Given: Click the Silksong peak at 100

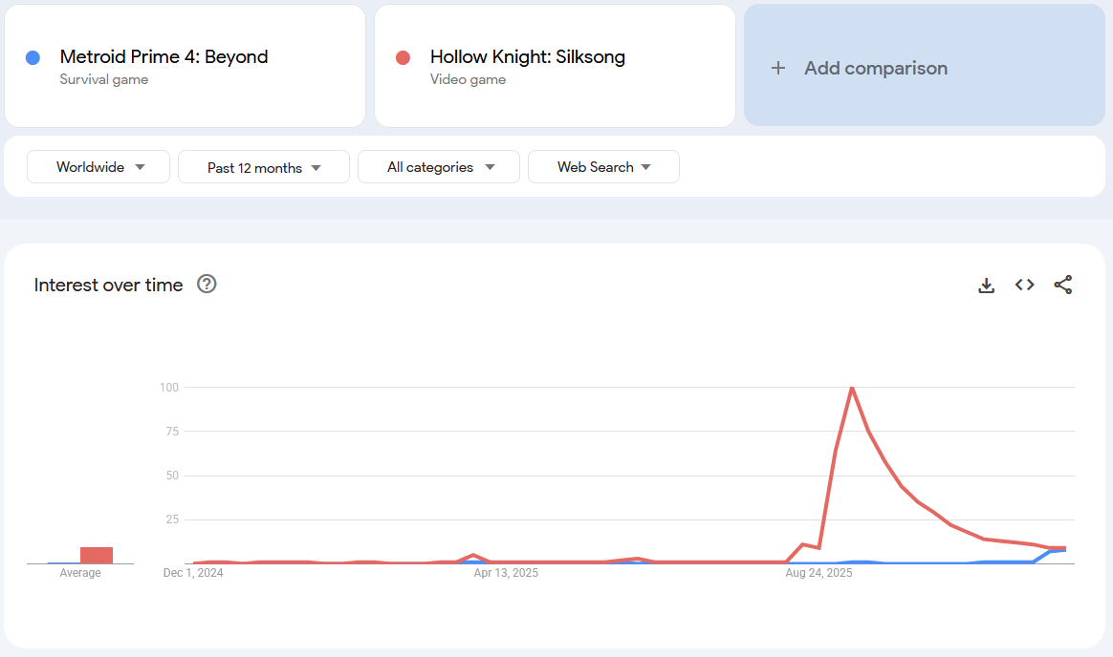Looking at the screenshot, I should tap(852, 388).
